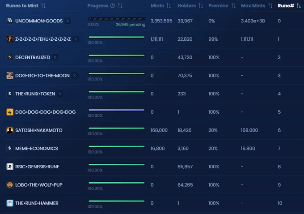Click the Holders value '3,160'

pyautogui.click(x=183, y=149)
